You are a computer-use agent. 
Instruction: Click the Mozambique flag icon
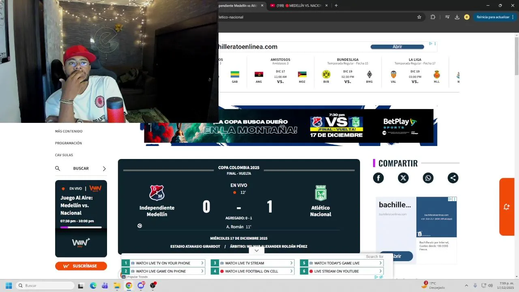point(302,74)
